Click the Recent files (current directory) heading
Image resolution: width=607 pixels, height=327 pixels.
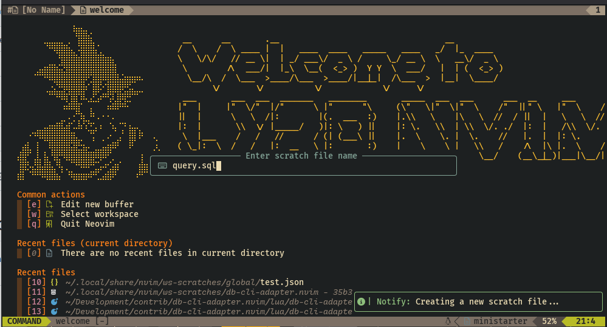[94, 243]
